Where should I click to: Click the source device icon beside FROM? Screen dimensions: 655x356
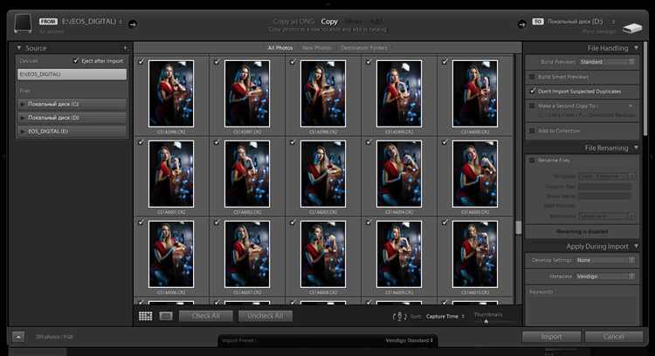coord(23,24)
